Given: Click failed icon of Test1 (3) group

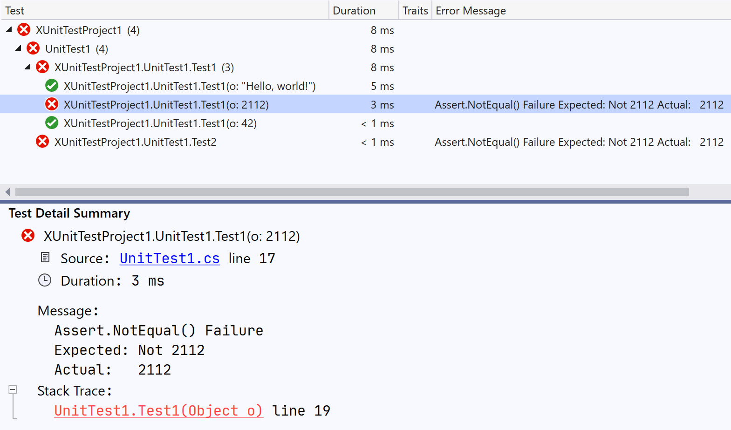Looking at the screenshot, I should pyautogui.click(x=42, y=67).
